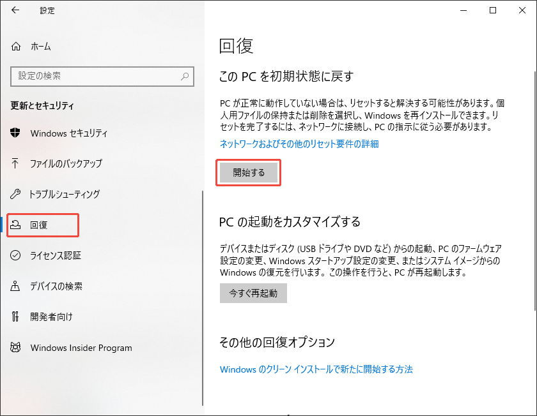Click the 回復 page title

236,46
